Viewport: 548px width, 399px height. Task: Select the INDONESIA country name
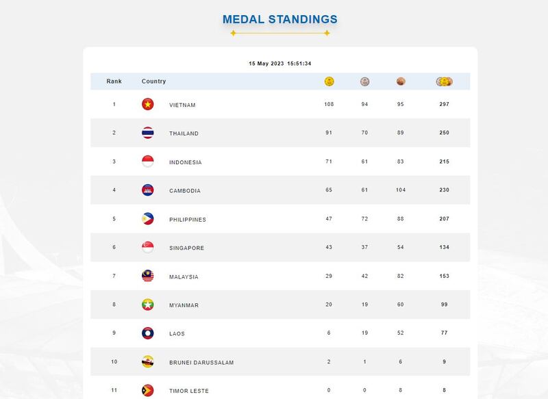186,162
